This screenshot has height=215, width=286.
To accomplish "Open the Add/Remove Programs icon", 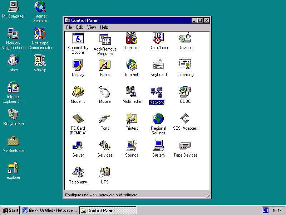I will coord(105,39).
